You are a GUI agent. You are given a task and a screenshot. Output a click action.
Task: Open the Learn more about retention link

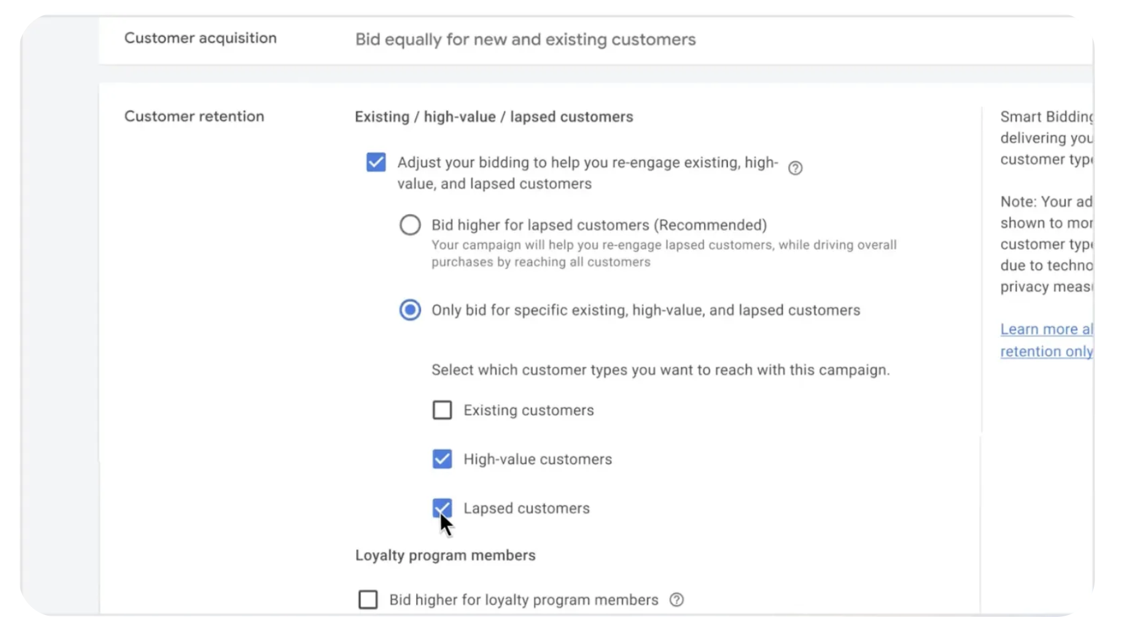pyautogui.click(x=1047, y=340)
